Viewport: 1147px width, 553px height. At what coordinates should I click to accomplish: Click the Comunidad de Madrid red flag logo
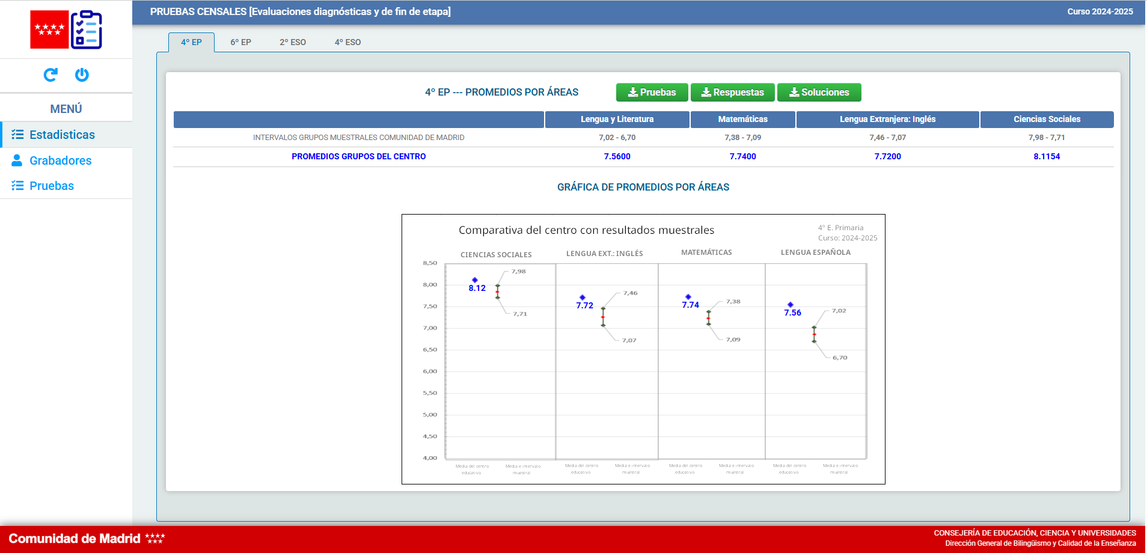pos(49,29)
